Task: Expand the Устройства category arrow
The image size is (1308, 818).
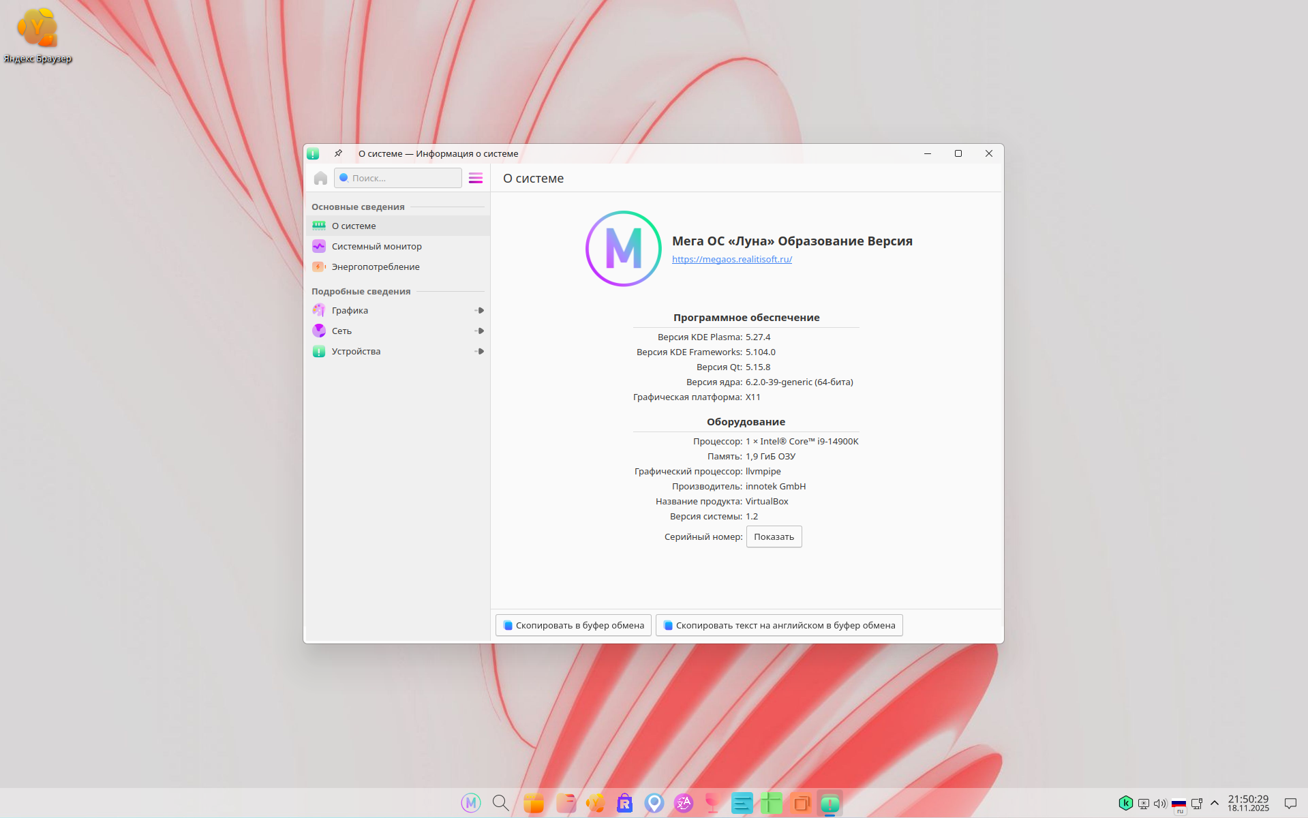Action: pos(480,351)
